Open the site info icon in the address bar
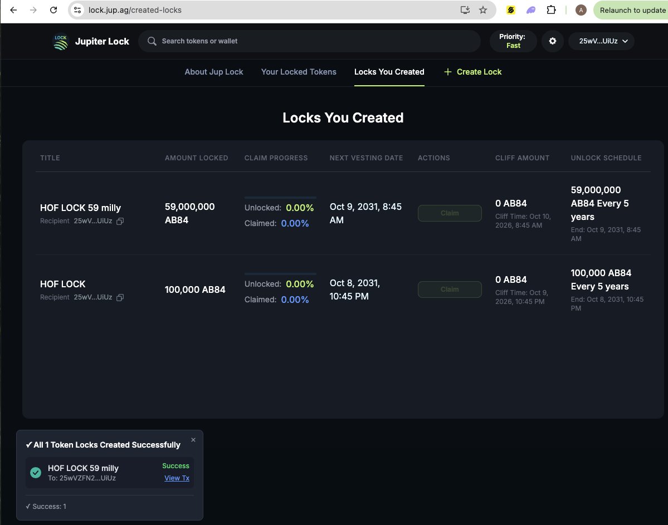 [77, 10]
